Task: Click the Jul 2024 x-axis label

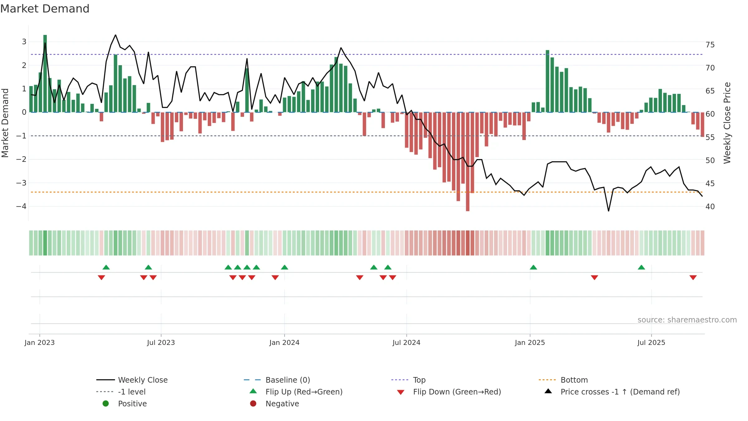Action: pyautogui.click(x=406, y=343)
